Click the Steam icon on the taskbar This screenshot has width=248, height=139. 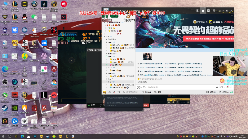(x=47, y=136)
